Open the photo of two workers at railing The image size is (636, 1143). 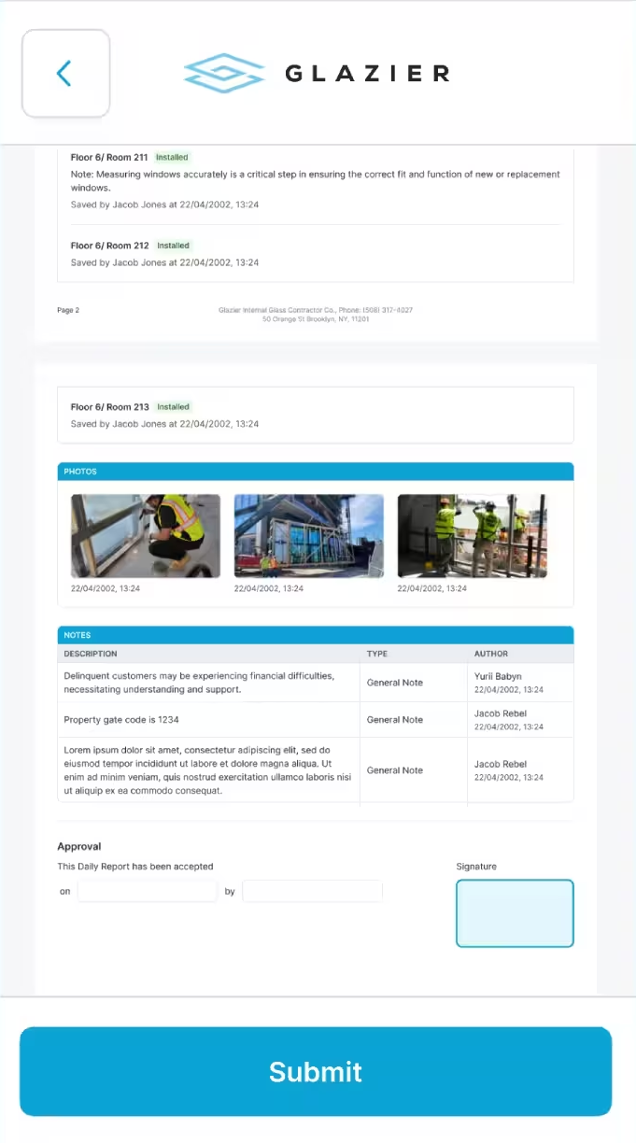(x=473, y=536)
